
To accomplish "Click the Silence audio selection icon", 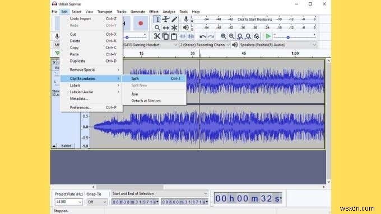I will tap(190, 36).
